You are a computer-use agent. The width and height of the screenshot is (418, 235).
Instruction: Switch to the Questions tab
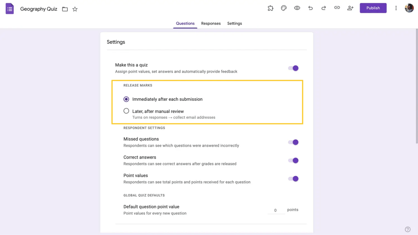pos(185,23)
